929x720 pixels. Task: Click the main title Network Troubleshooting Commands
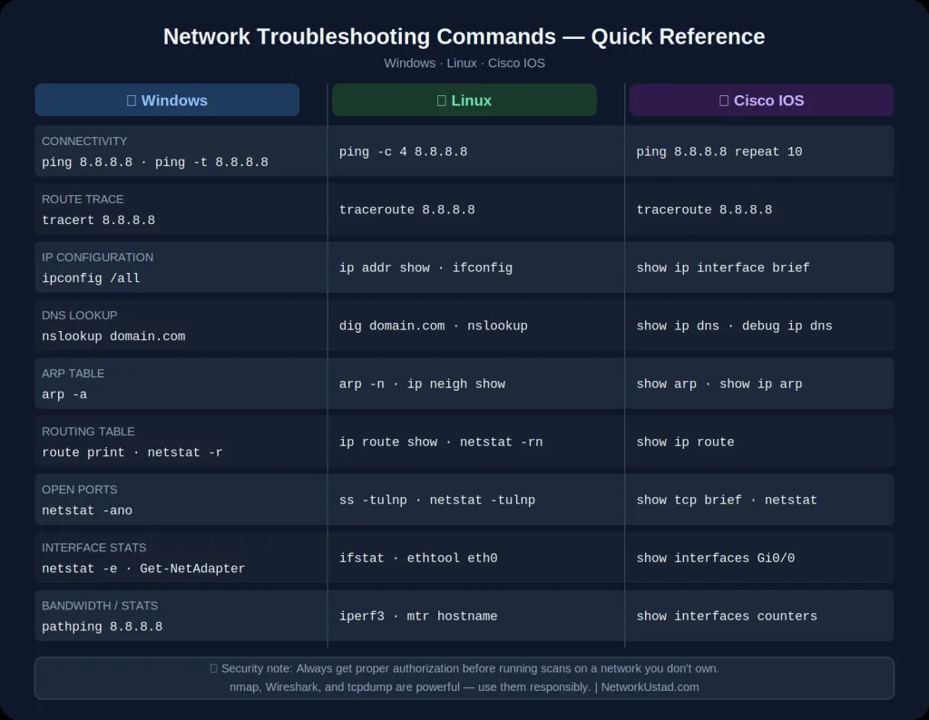pos(464,36)
